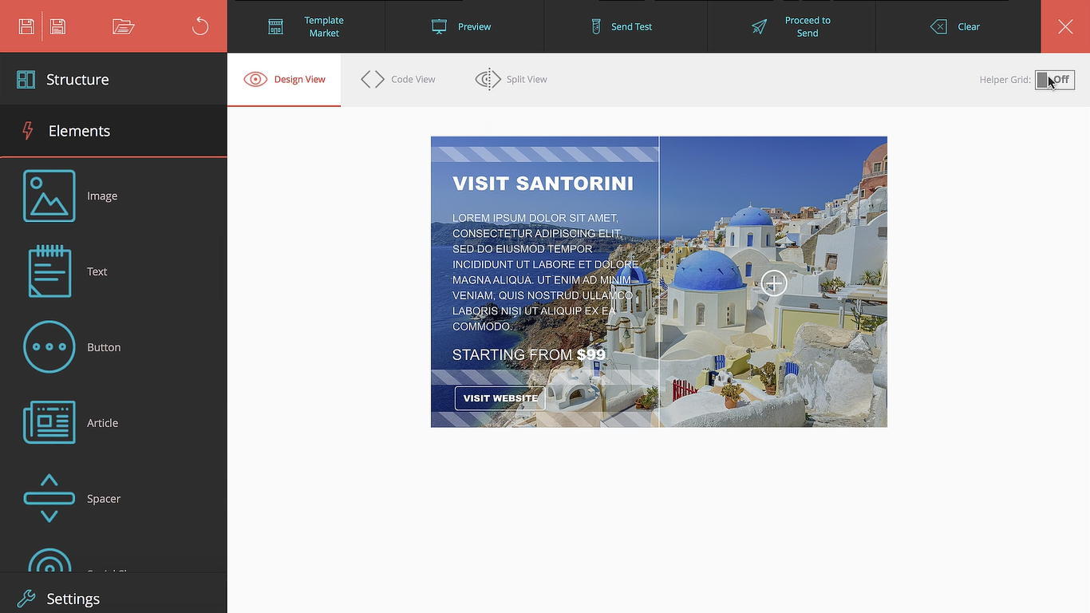
Task: Click the leftmost floppy disk save icon
Action: click(26, 26)
